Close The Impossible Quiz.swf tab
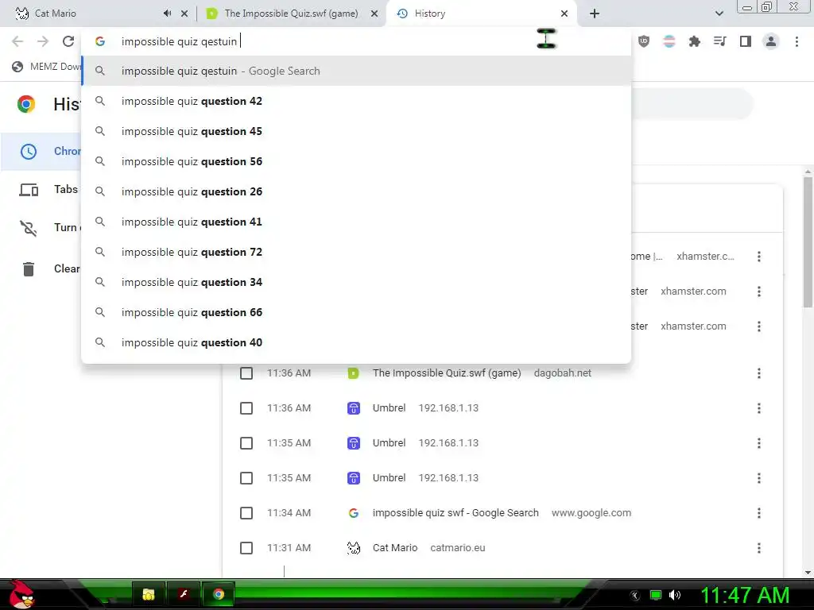The width and height of the screenshot is (814, 610). [x=374, y=14]
